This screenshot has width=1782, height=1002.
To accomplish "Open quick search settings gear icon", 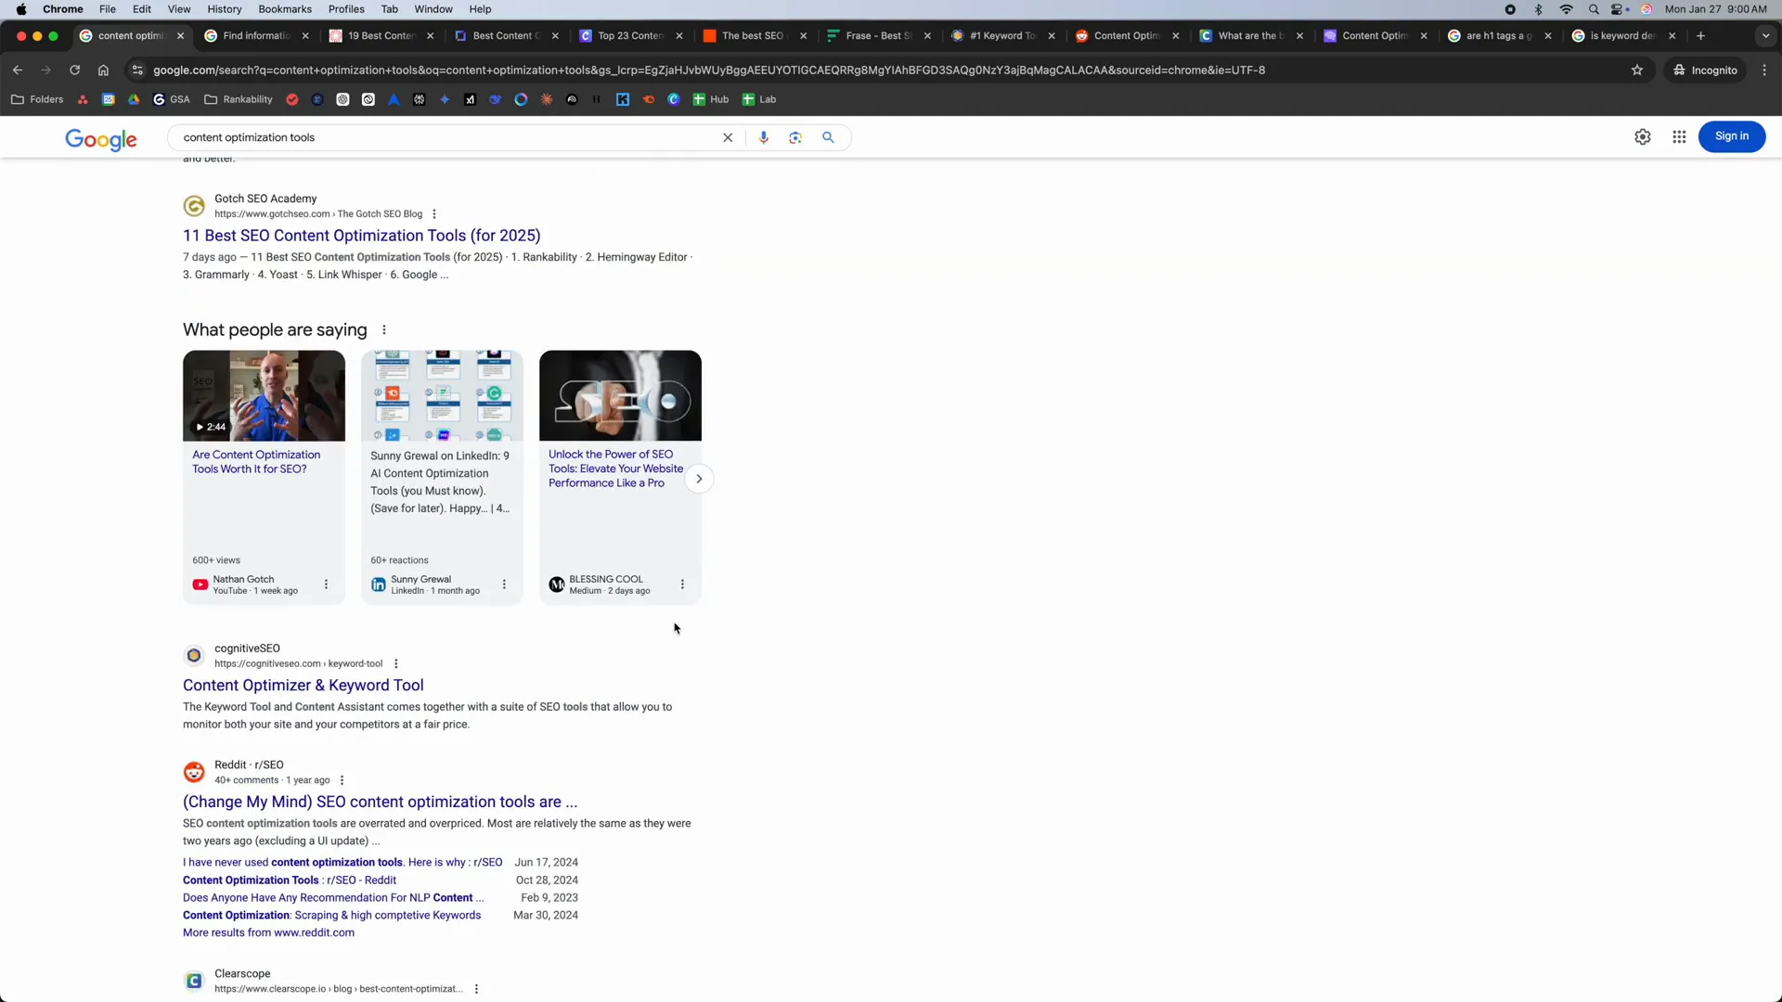I will 1643,136.
